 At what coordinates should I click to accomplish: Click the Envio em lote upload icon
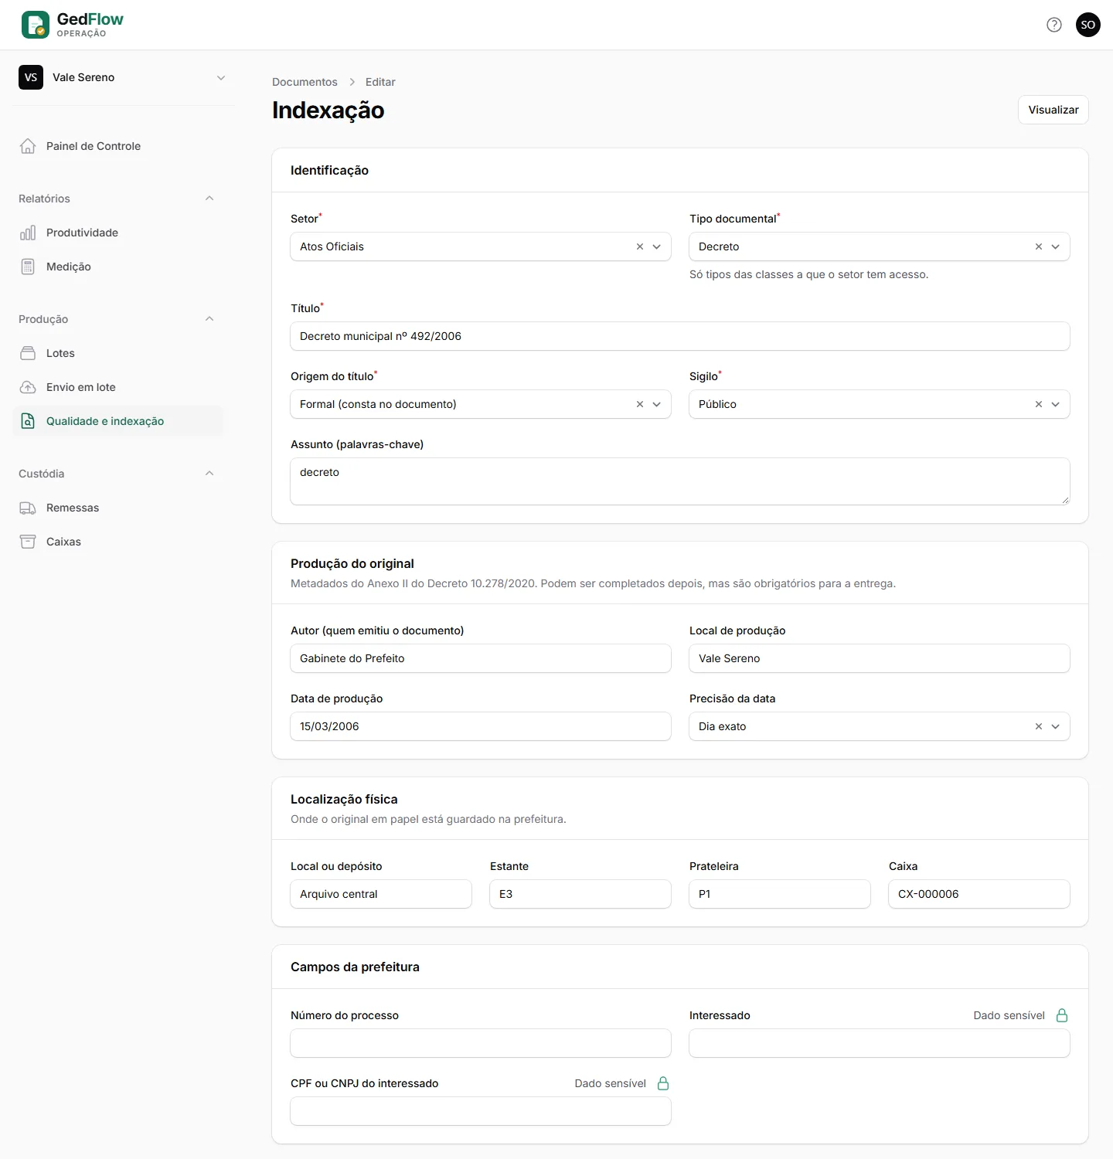click(28, 387)
